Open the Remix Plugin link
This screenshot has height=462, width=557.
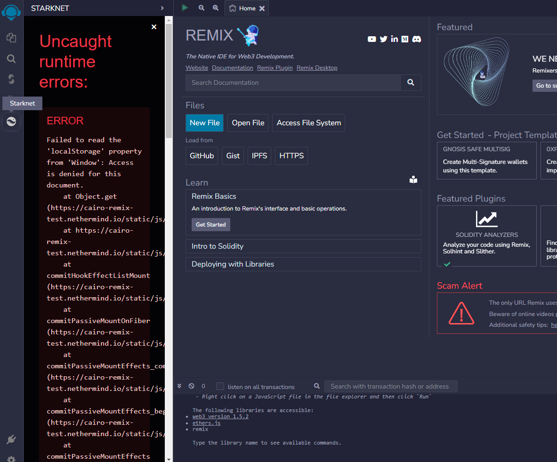click(274, 67)
